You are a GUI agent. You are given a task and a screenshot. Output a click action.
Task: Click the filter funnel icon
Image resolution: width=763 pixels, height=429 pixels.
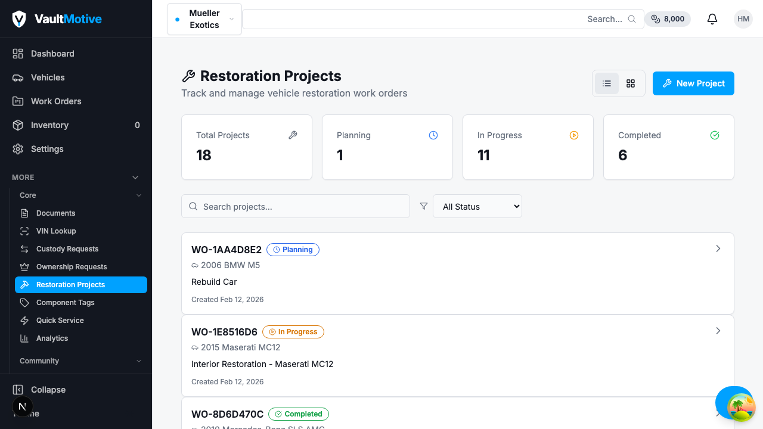pos(424,206)
